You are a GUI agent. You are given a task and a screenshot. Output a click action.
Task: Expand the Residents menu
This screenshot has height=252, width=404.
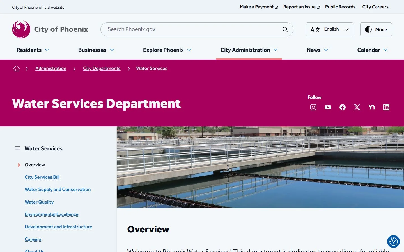(x=33, y=50)
